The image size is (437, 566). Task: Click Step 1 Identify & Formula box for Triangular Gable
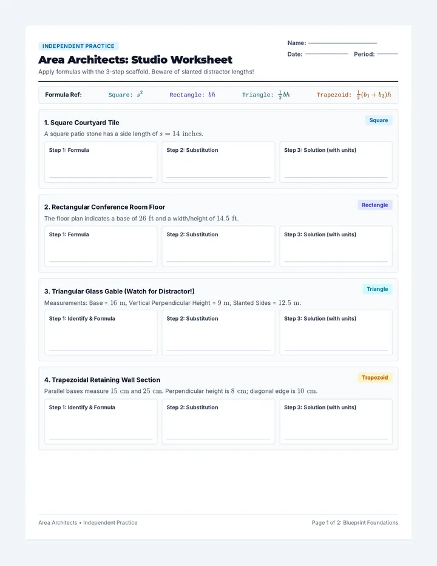click(x=101, y=332)
